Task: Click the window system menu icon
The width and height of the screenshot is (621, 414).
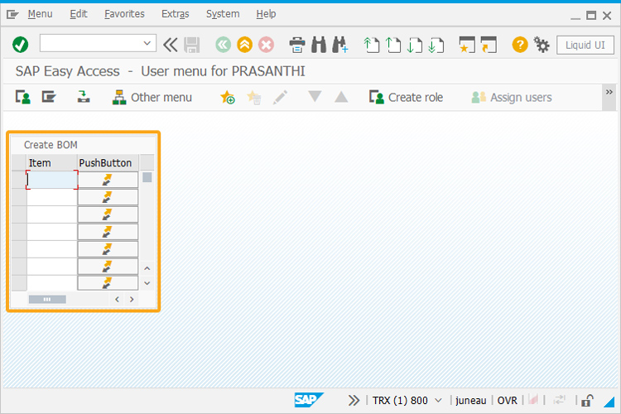Action: pos(12,15)
